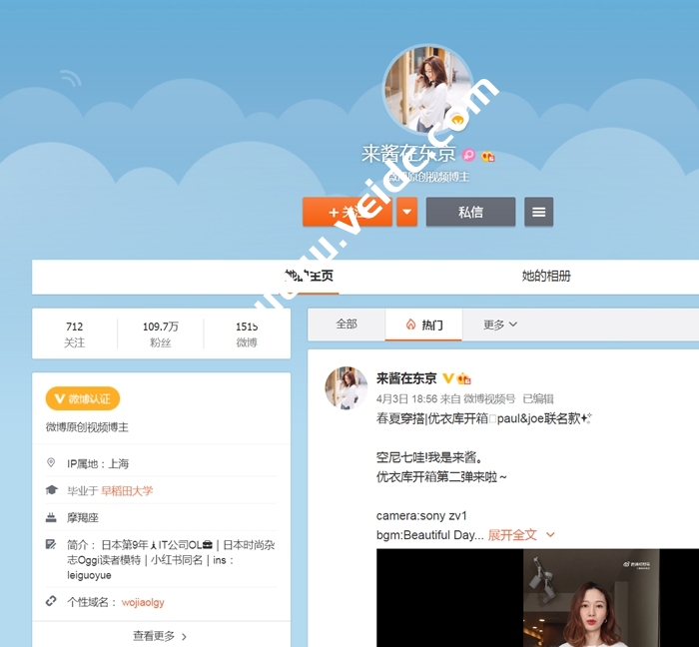Click the orange follow button
Screen dimensions: 699x647
[348, 212]
